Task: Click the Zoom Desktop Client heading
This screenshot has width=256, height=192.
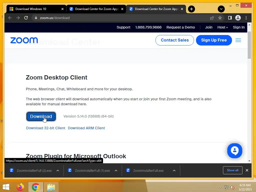Action: [x=56, y=77]
